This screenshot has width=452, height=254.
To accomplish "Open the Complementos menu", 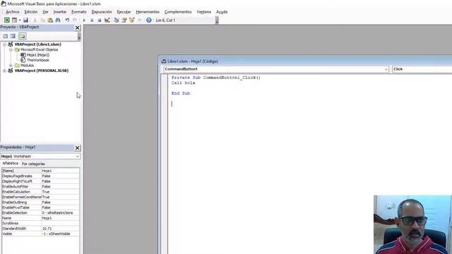I will click(178, 12).
